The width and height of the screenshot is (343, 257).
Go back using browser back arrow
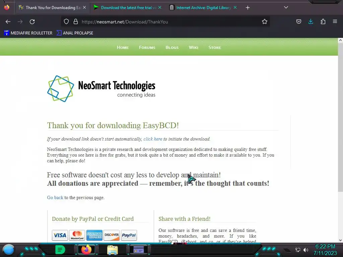(x=8, y=22)
